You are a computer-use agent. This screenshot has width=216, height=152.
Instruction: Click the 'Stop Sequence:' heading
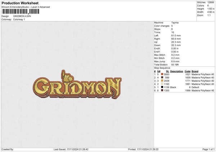(162, 68)
